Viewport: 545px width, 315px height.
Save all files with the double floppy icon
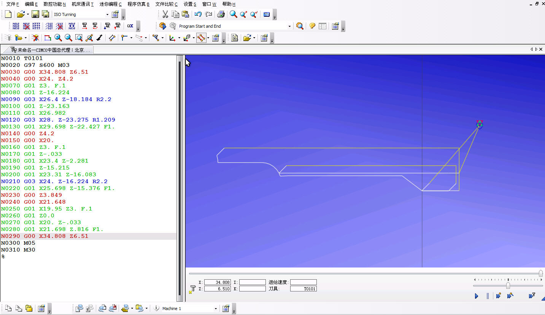[46, 14]
